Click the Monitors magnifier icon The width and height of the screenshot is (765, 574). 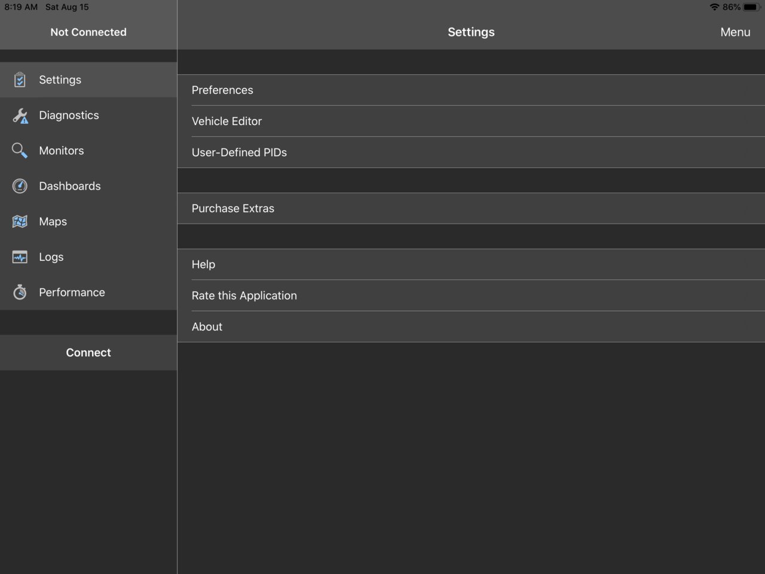click(x=20, y=151)
